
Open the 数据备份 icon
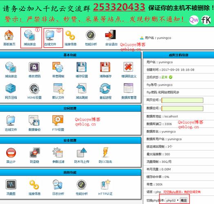pos(34,120)
